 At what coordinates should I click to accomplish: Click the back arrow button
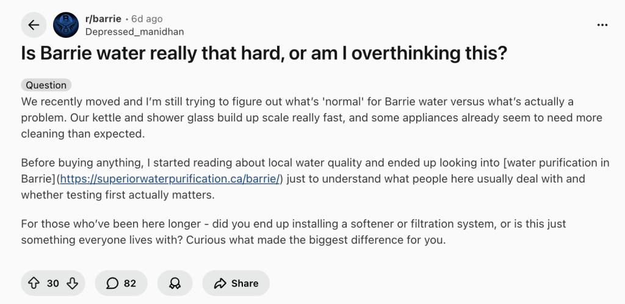pos(34,25)
